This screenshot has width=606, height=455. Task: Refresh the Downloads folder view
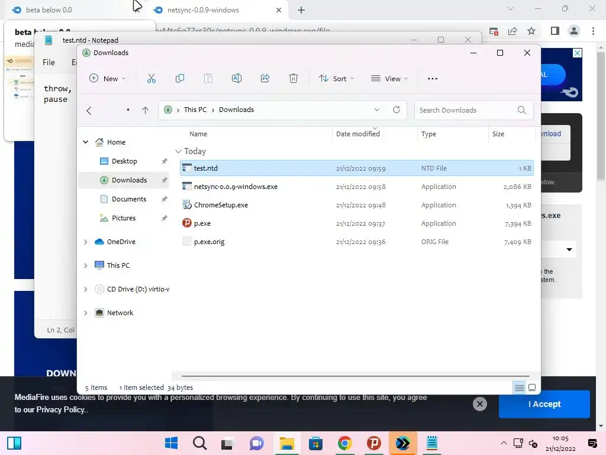(x=397, y=110)
